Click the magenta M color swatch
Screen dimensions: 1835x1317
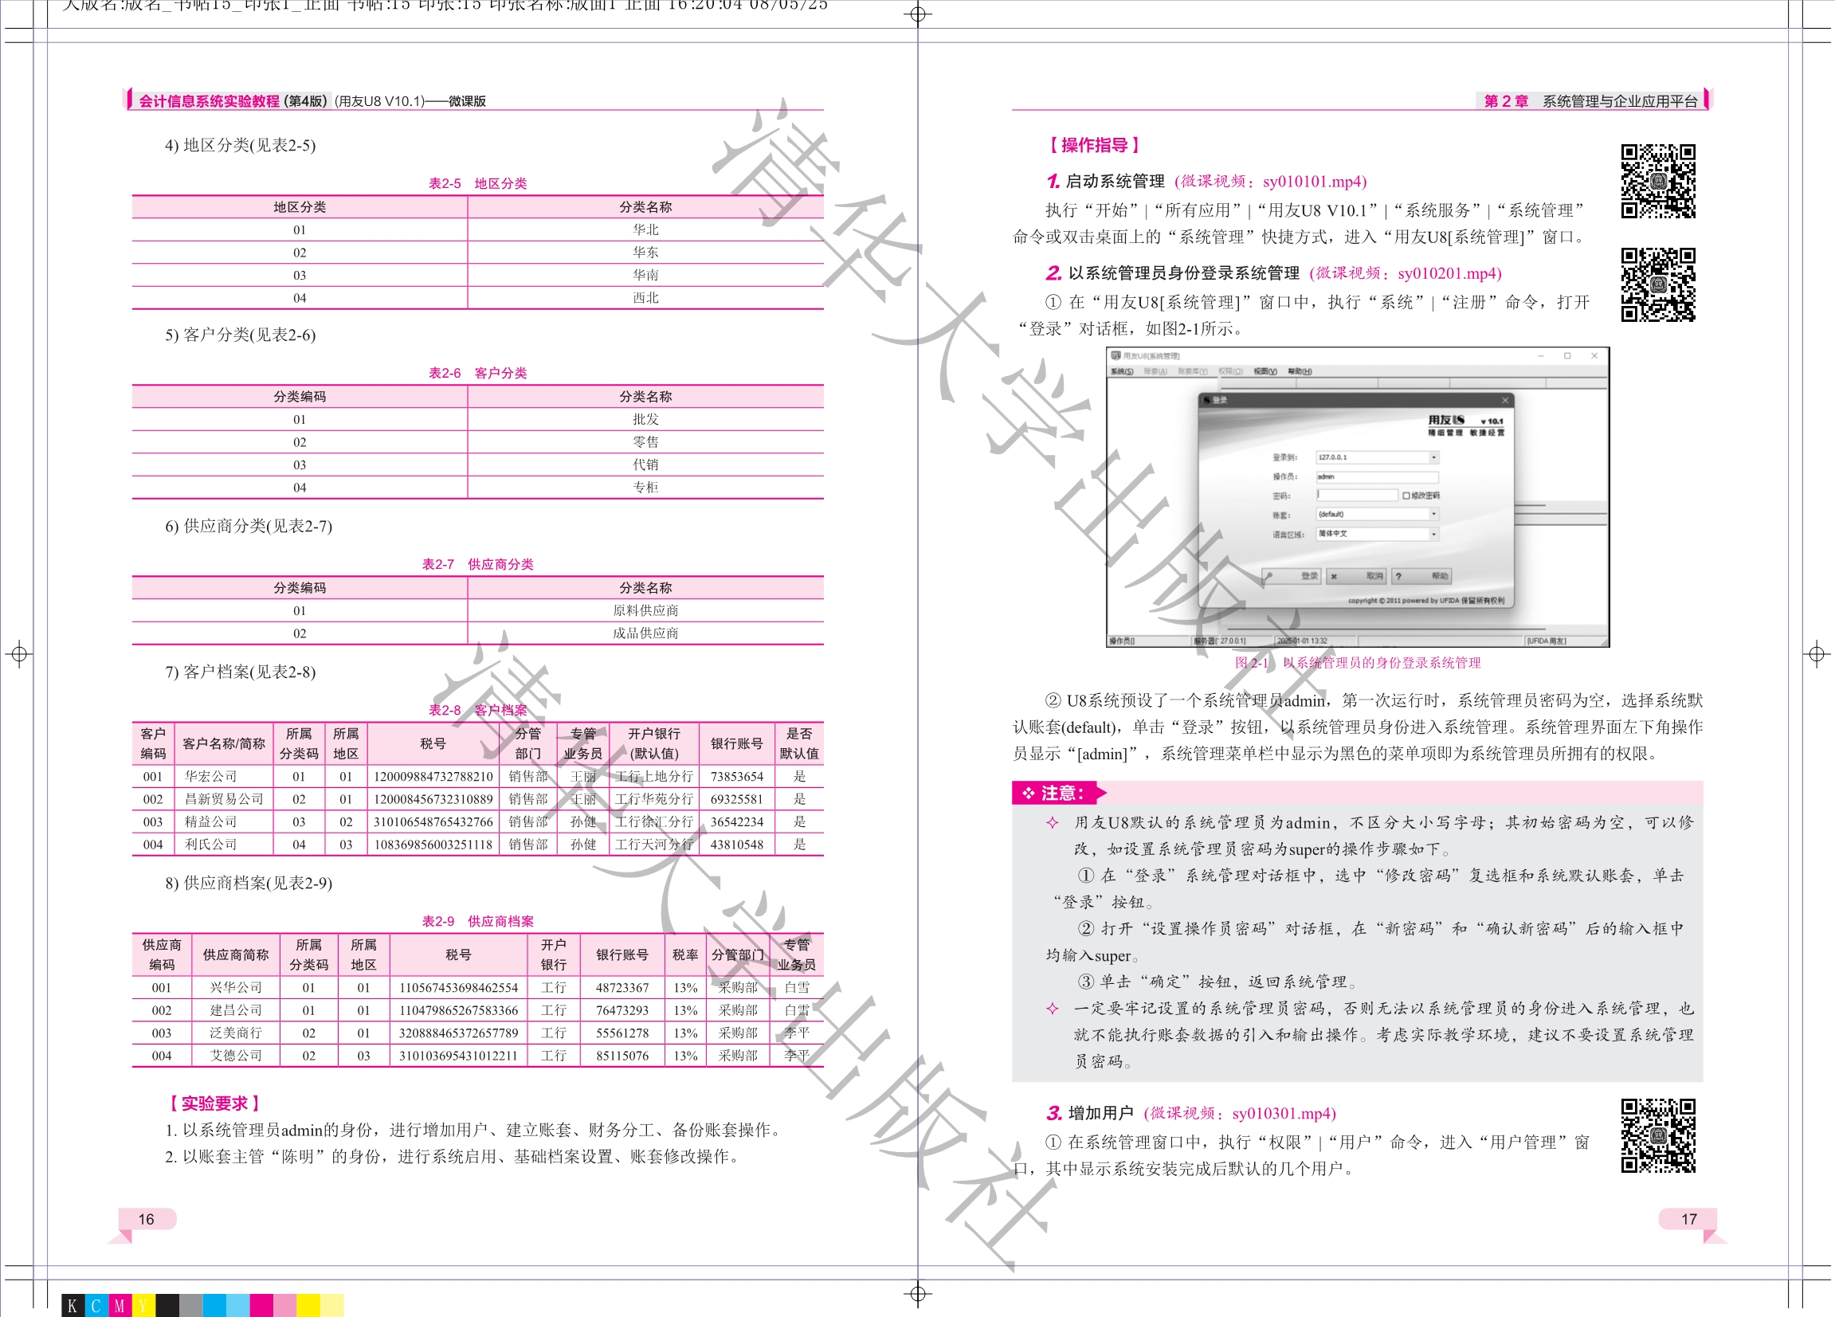click(120, 1305)
